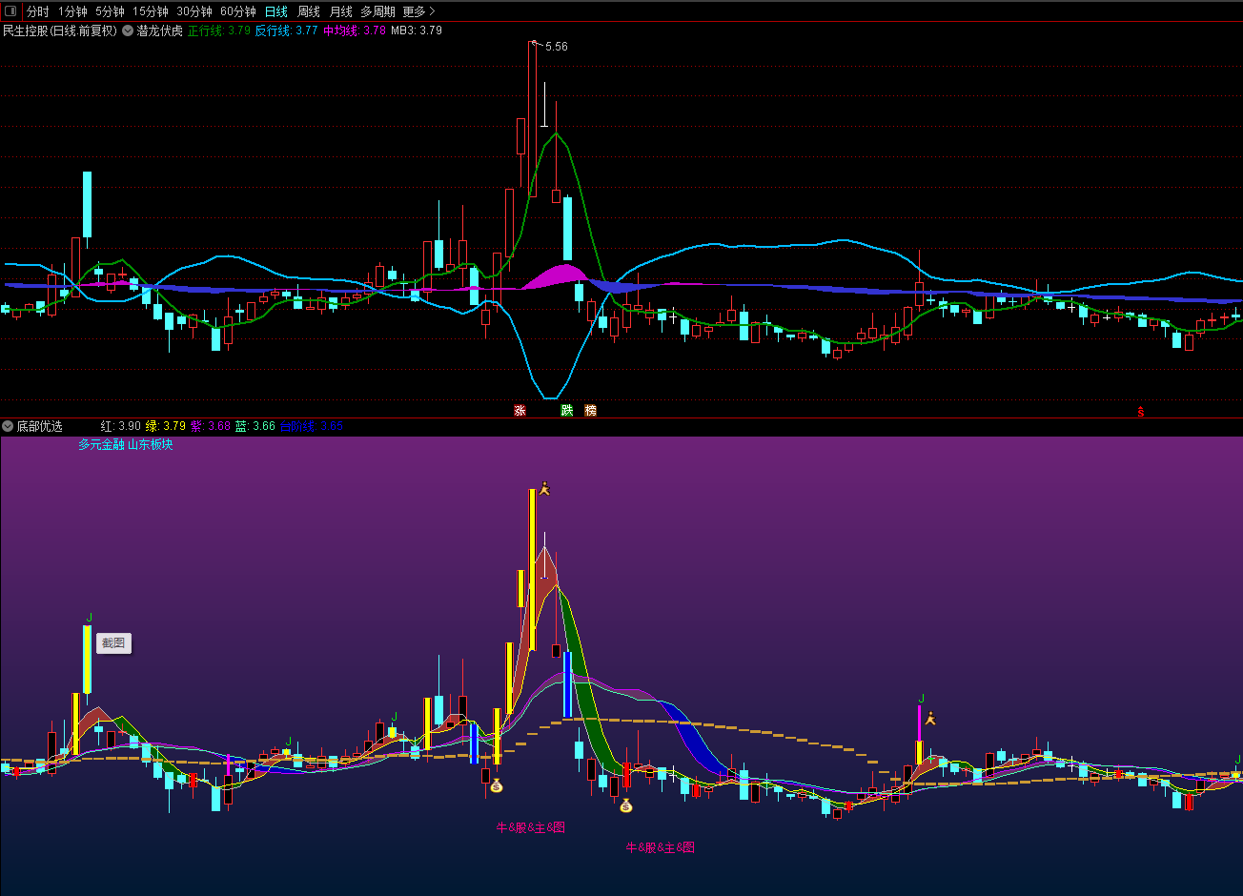
Task: Click the green 跌 event marker
Action: pyautogui.click(x=567, y=411)
